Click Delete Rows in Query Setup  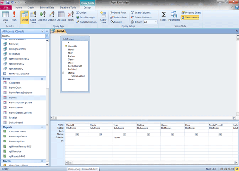pos(119,17)
